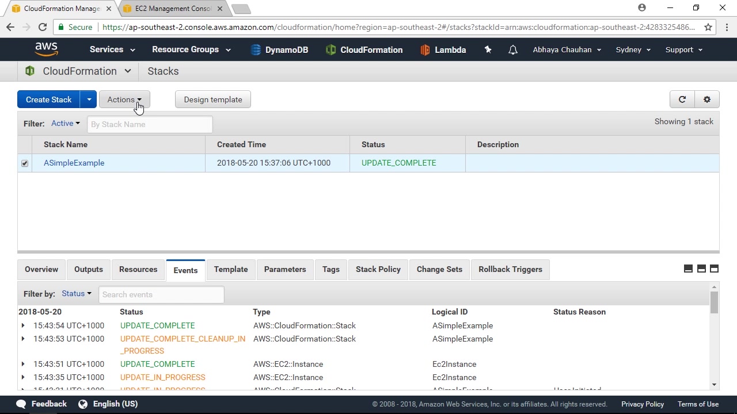Switch to the Resources tab
This screenshot has height=414, width=737.
coord(138,270)
